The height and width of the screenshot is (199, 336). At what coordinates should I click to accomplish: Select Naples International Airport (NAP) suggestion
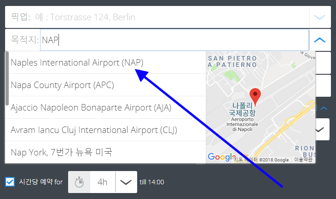[105, 62]
